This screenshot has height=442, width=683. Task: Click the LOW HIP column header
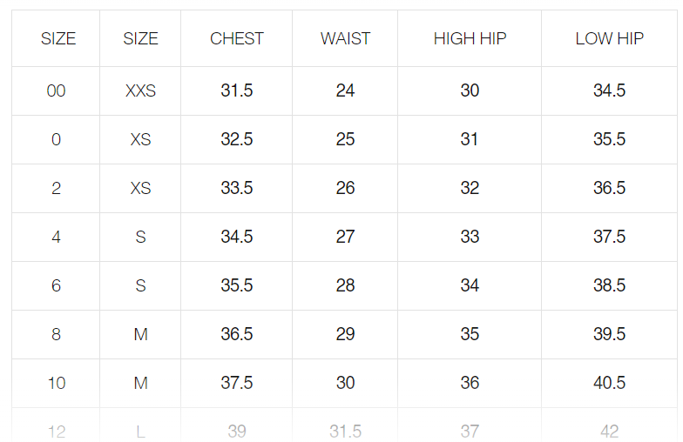[609, 39]
